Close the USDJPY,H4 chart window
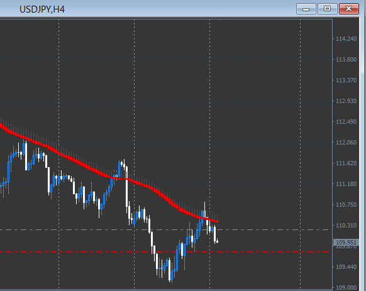The width and height of the screenshot is (366, 291). tap(349, 9)
